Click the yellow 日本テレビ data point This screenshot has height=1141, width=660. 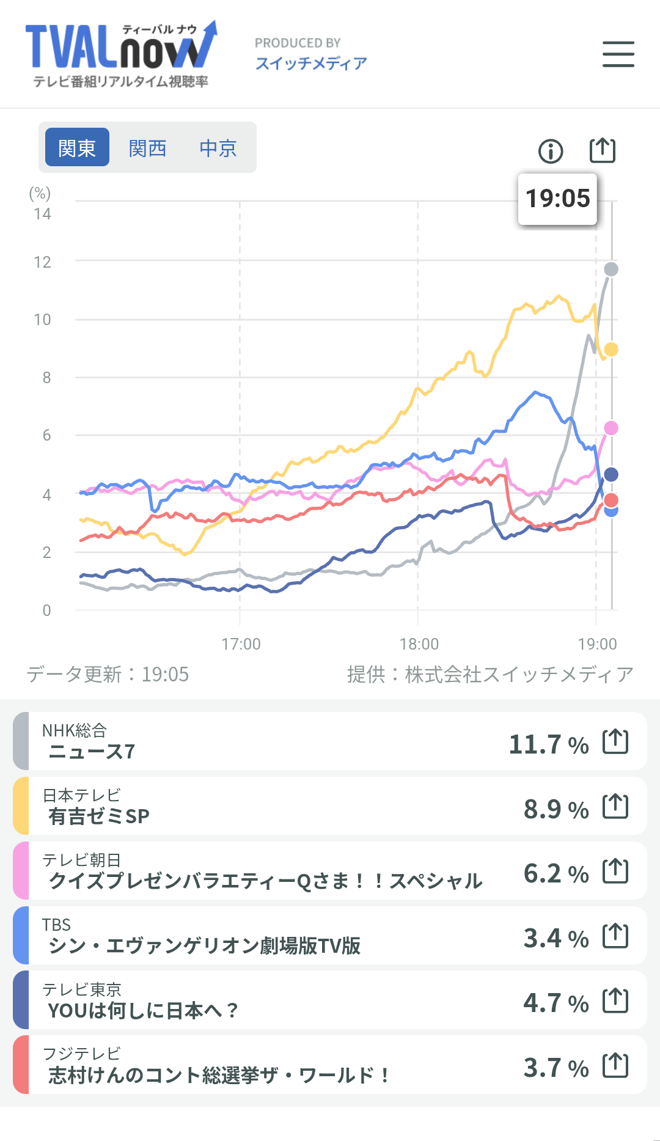(611, 350)
